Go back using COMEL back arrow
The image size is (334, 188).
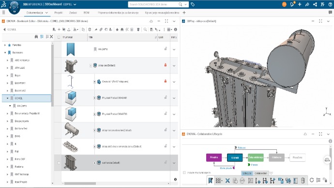[4, 30]
